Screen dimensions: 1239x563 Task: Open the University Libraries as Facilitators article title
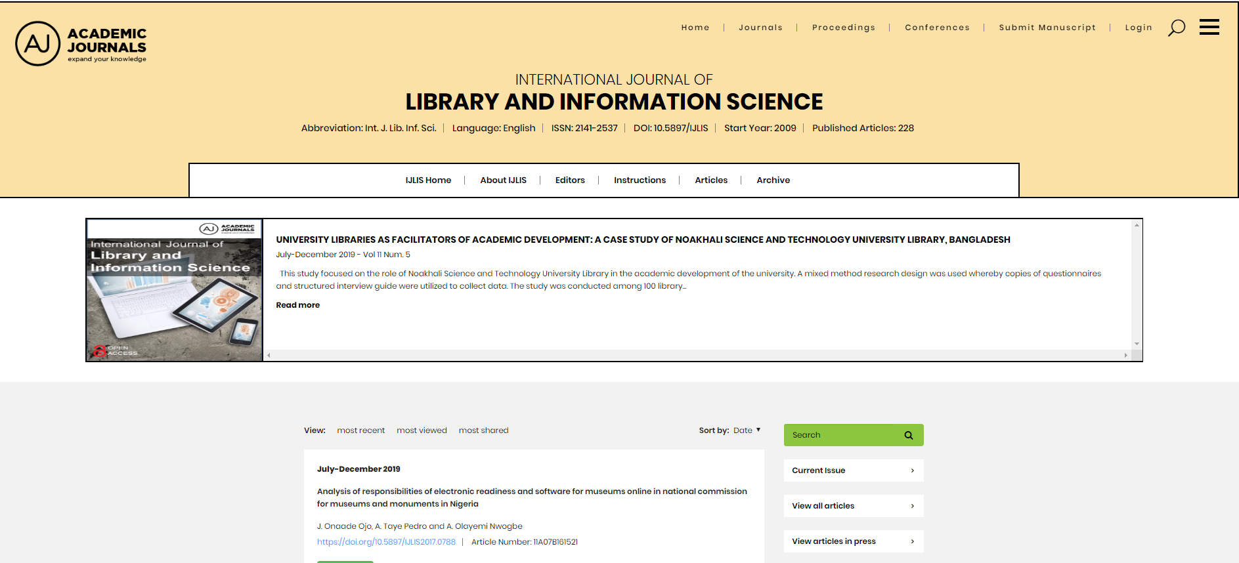[643, 240]
